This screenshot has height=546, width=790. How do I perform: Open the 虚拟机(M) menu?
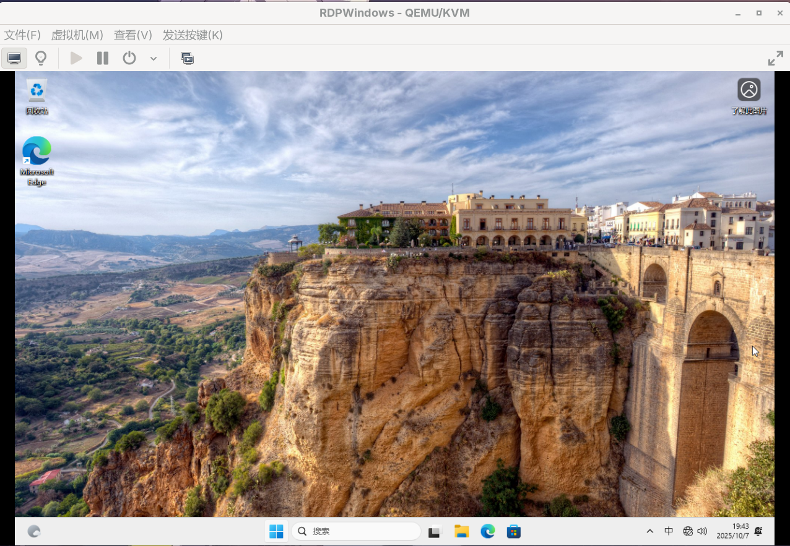(77, 35)
